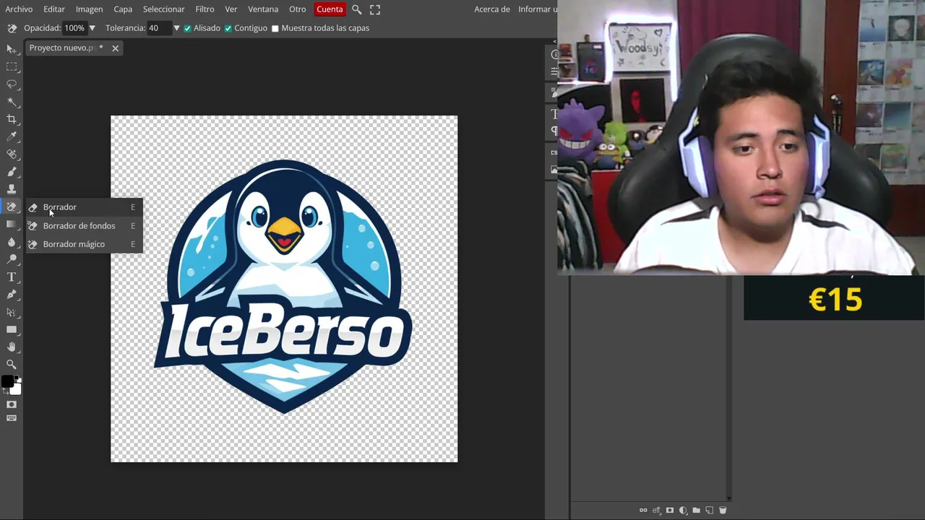Open the Acerca de link

click(492, 9)
